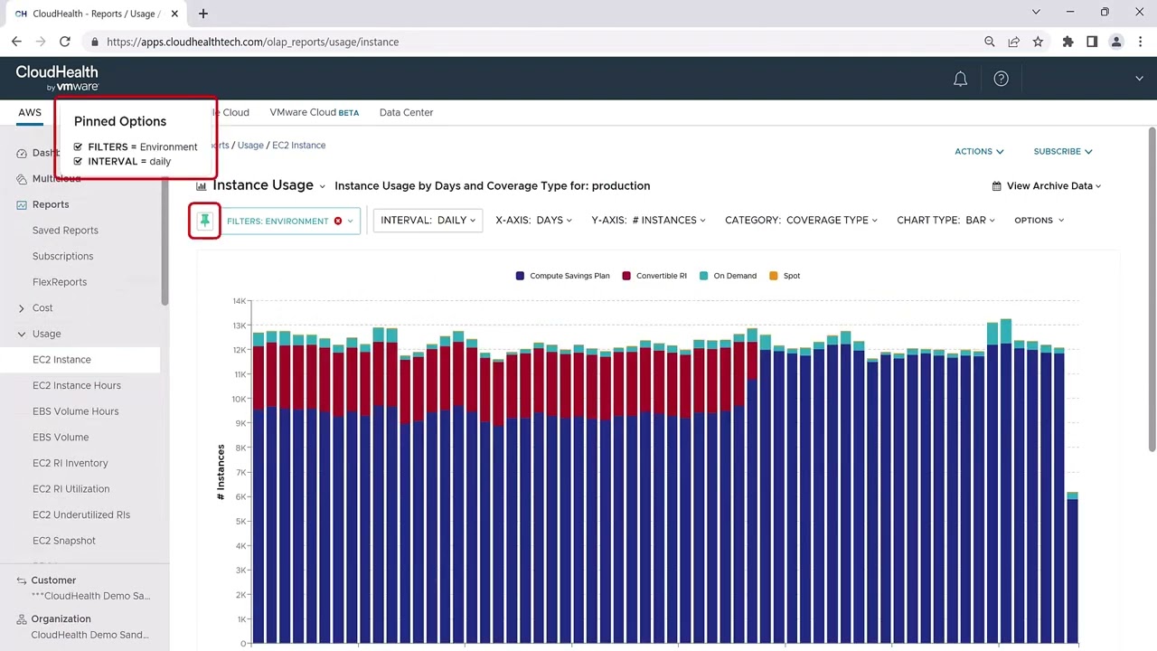Open the X-AXIS: DAYS dropdown
This screenshot has height=651, width=1157.
point(533,221)
